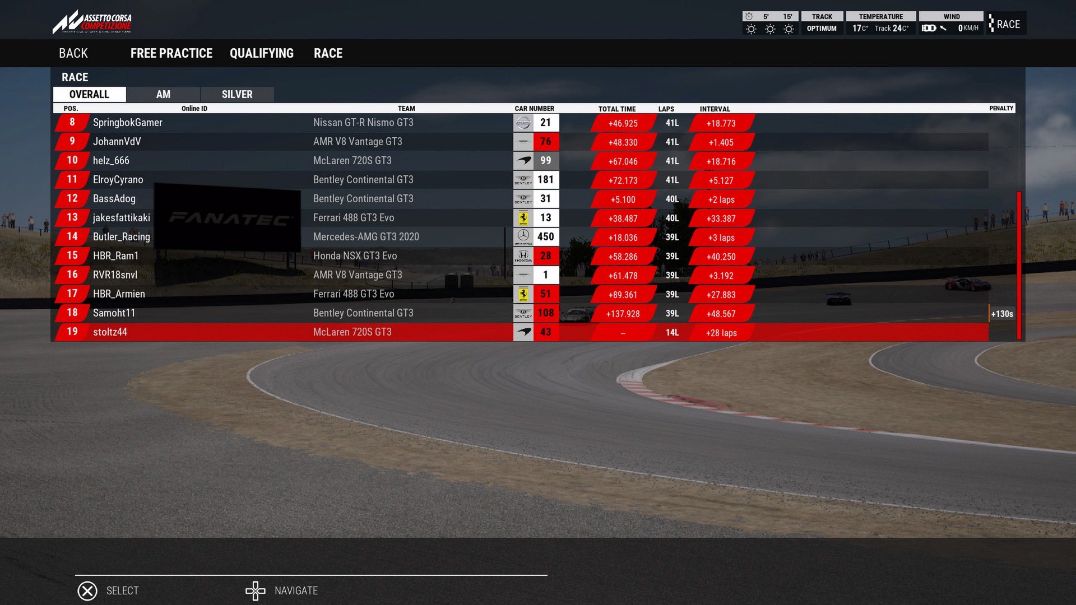Switch to the AM class tab
Viewport: 1076px width, 605px height.
tap(163, 94)
